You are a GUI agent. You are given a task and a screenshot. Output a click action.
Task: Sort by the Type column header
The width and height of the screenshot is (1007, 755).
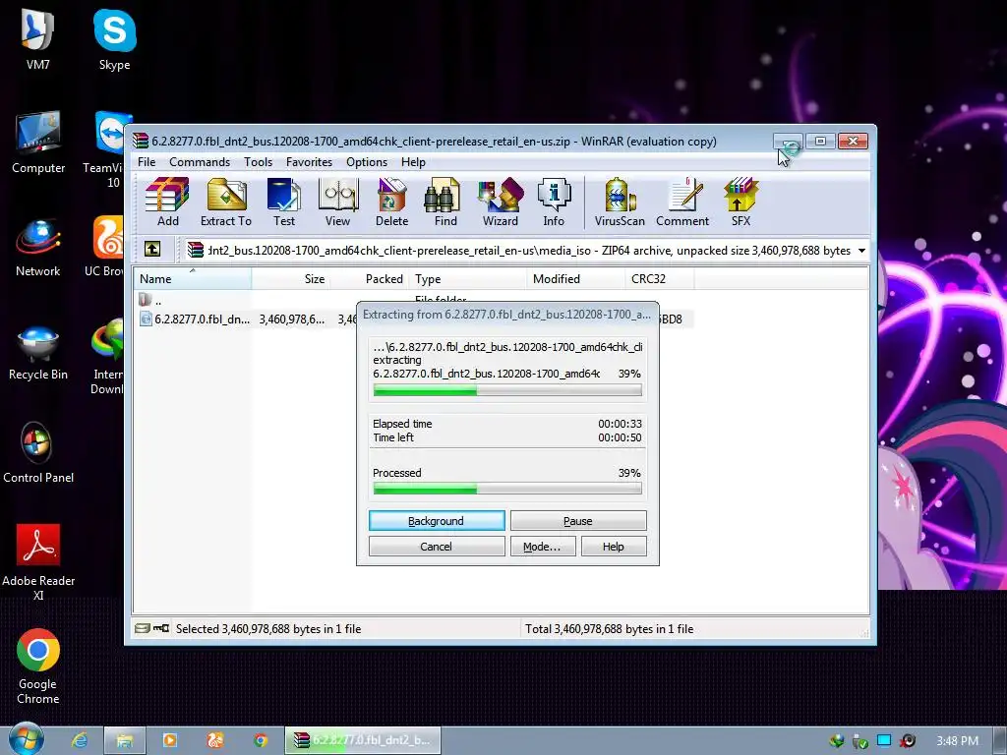pos(467,278)
